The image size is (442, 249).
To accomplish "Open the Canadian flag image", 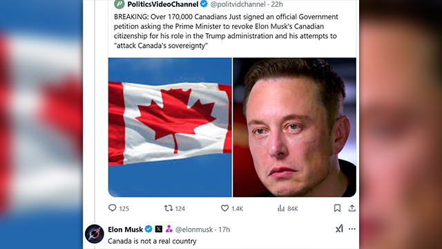I will click(170, 127).
